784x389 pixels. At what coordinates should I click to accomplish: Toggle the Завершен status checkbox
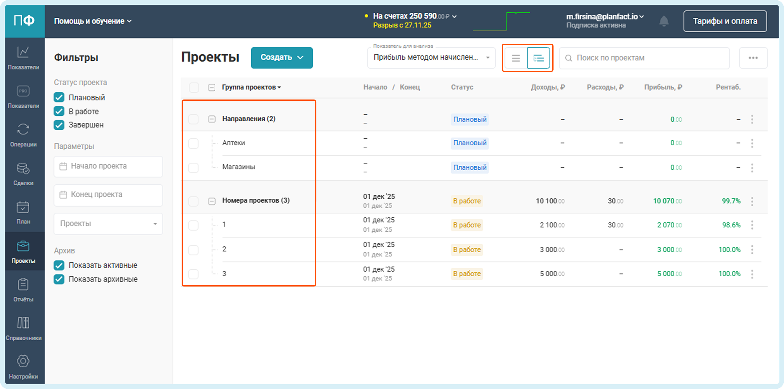(59, 125)
